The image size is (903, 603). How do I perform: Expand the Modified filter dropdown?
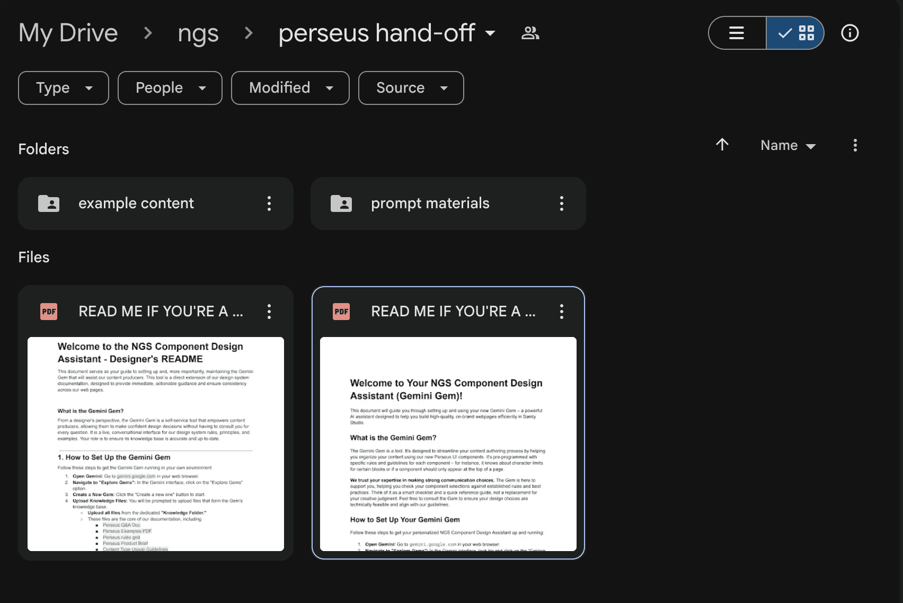coord(290,88)
